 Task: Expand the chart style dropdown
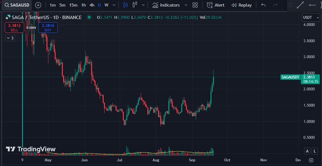point(143,5)
